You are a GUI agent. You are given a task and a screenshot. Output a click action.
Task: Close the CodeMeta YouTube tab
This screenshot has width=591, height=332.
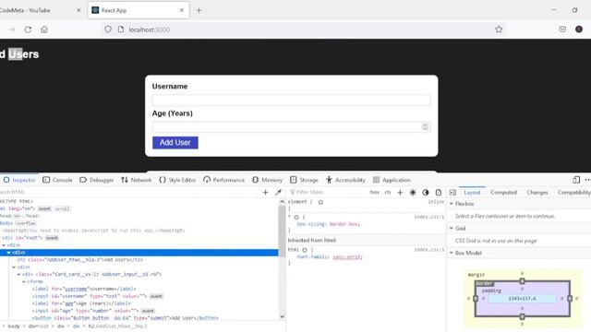tap(78, 10)
